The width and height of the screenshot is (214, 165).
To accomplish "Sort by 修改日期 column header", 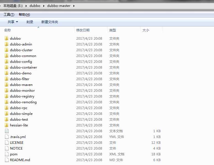I will [x=83, y=30].
